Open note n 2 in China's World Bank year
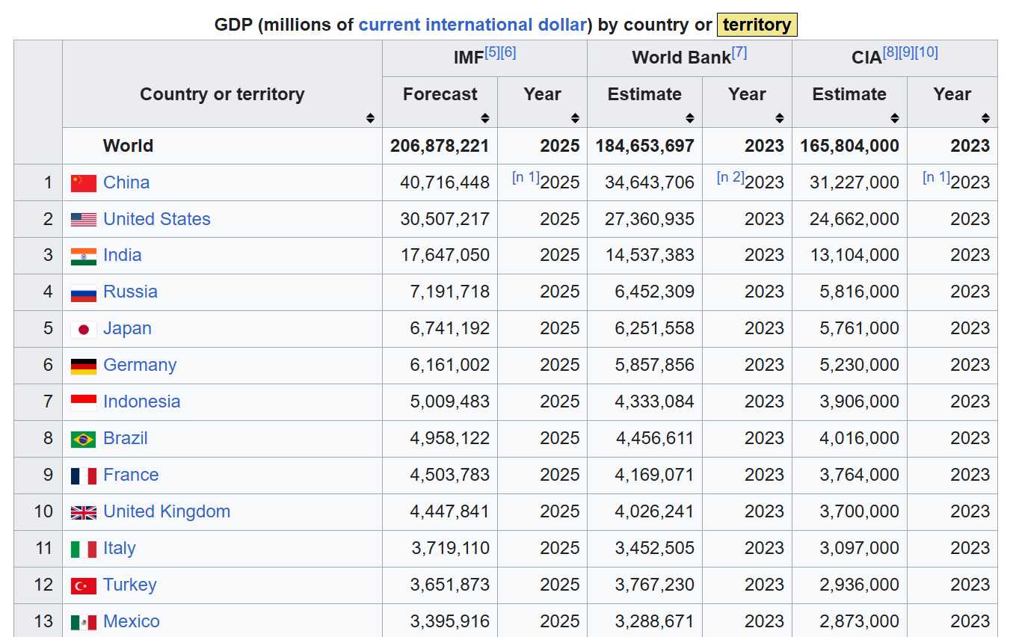 coord(730,177)
